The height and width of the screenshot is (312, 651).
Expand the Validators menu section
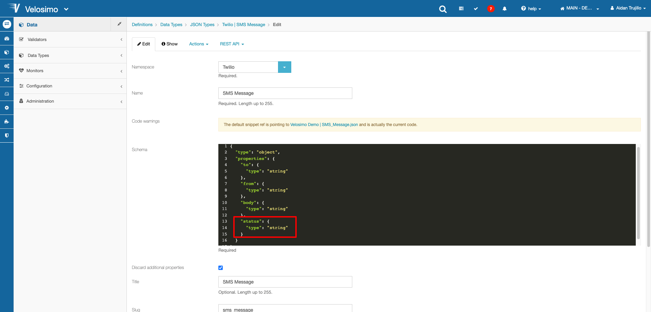coord(70,39)
